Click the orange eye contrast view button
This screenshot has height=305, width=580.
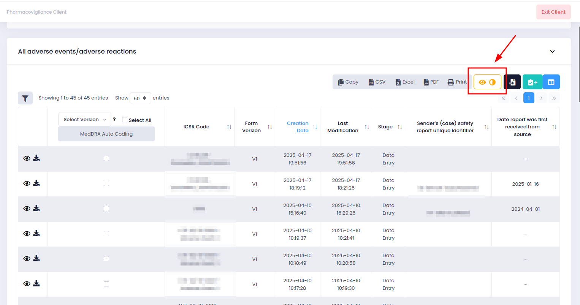tap(487, 82)
